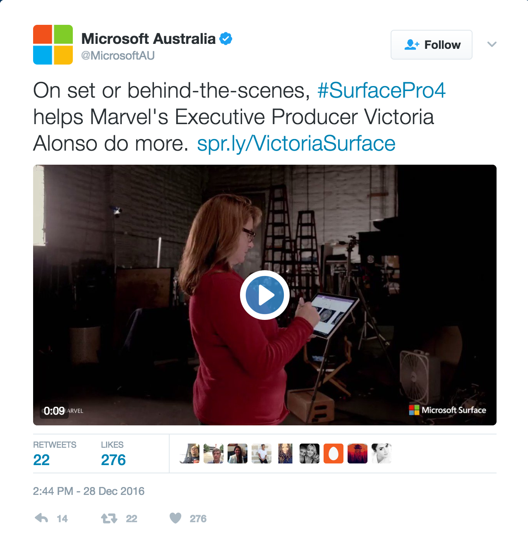Click the blue verified badge
Viewport: 528px width, 552px height.
[226, 39]
